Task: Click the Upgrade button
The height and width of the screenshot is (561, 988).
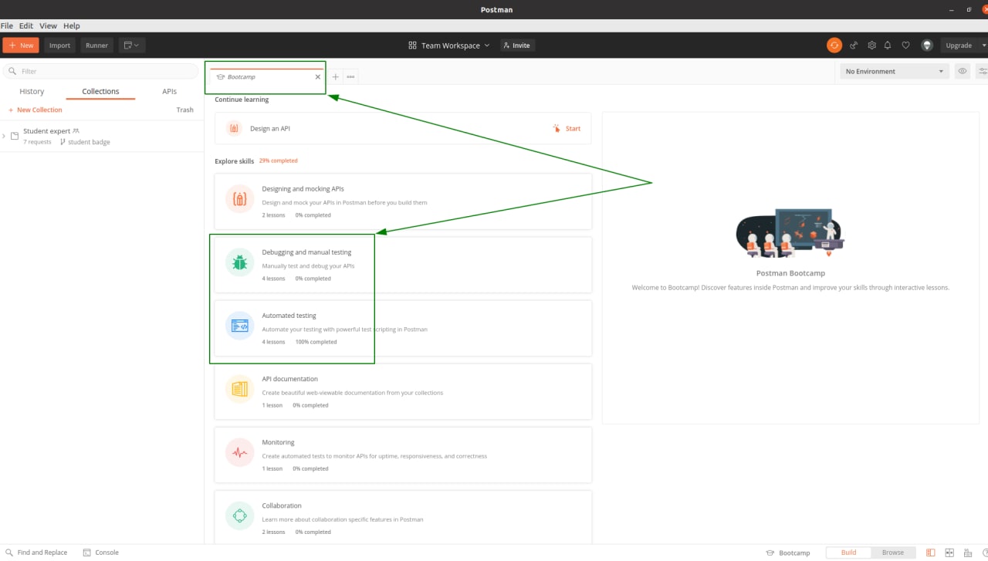Action: [959, 46]
